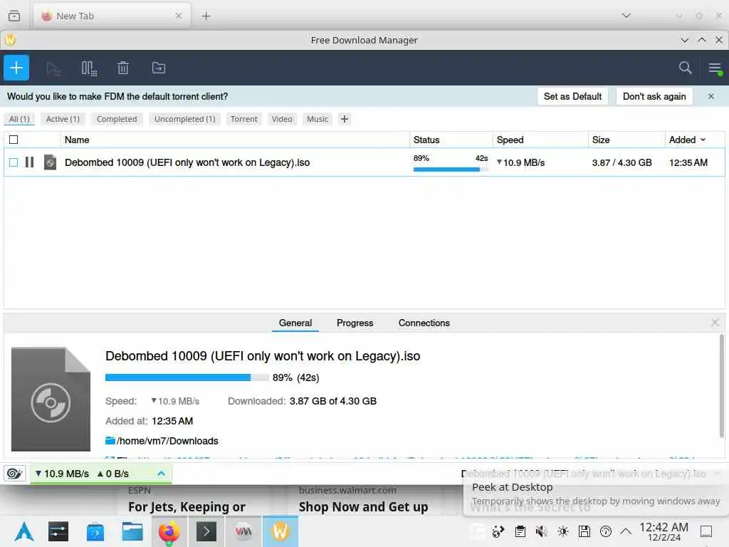
Task: Click the detail panel progress bar
Action: (x=187, y=377)
